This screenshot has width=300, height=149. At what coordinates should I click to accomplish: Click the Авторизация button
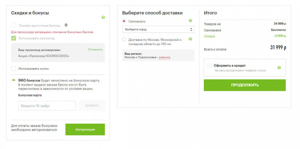85,130
